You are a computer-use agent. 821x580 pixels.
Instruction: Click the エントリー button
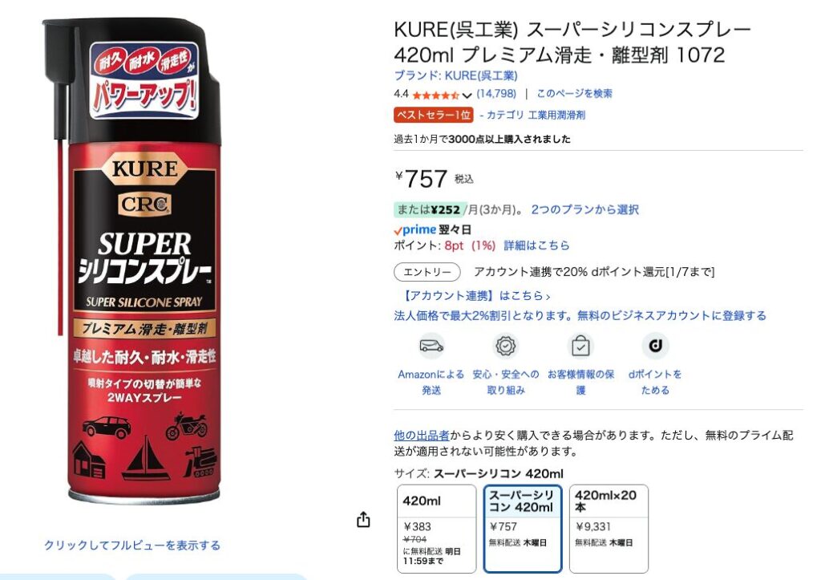tap(427, 272)
